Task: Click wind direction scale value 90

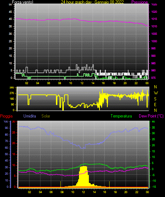Action: pyautogui.click(x=12, y=104)
